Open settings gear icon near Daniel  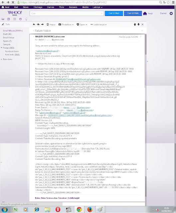(x=171, y=13)
